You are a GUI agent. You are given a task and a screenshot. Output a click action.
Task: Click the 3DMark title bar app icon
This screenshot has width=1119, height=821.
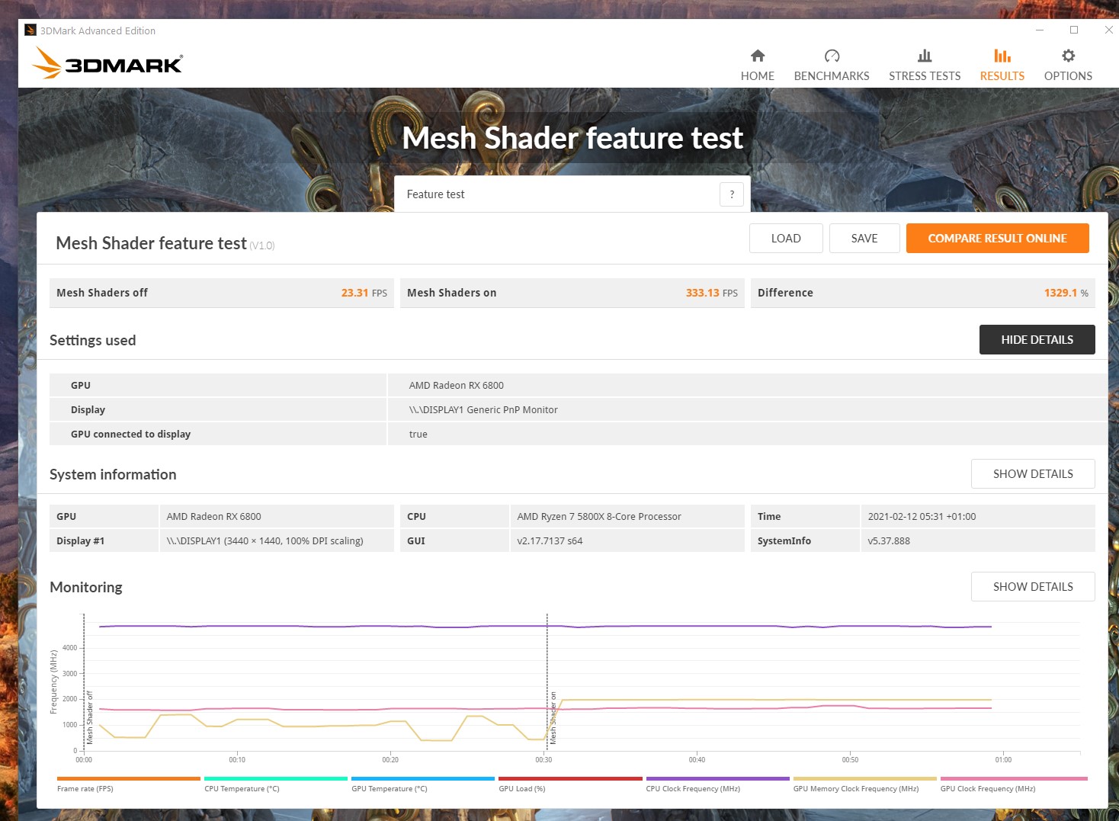coord(30,30)
